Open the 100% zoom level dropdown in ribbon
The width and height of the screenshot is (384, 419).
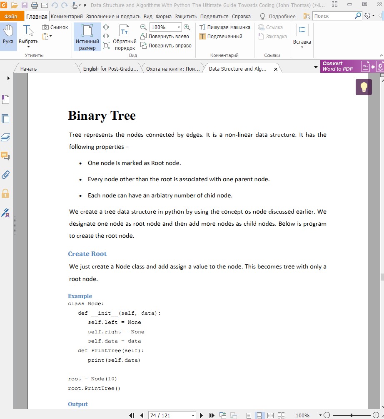click(x=179, y=27)
